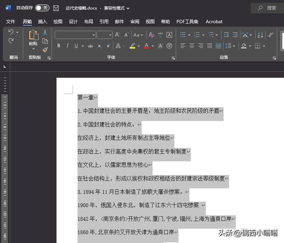Switch to the 插入 ribbon tab
The height and width of the screenshot is (243, 284).
[42, 22]
